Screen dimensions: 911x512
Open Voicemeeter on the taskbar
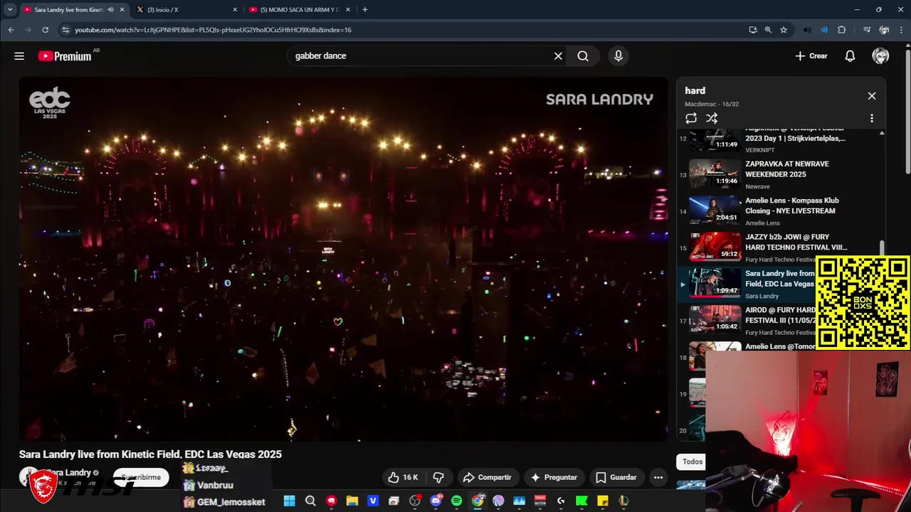click(540, 501)
